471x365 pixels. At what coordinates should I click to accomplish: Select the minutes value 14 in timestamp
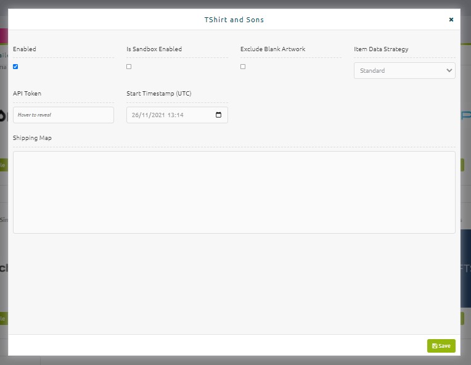[x=180, y=115]
